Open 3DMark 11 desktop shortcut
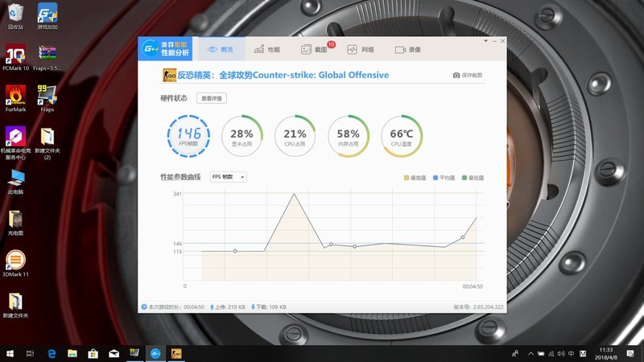Viewport: 644px width, 362px height. pyautogui.click(x=15, y=264)
